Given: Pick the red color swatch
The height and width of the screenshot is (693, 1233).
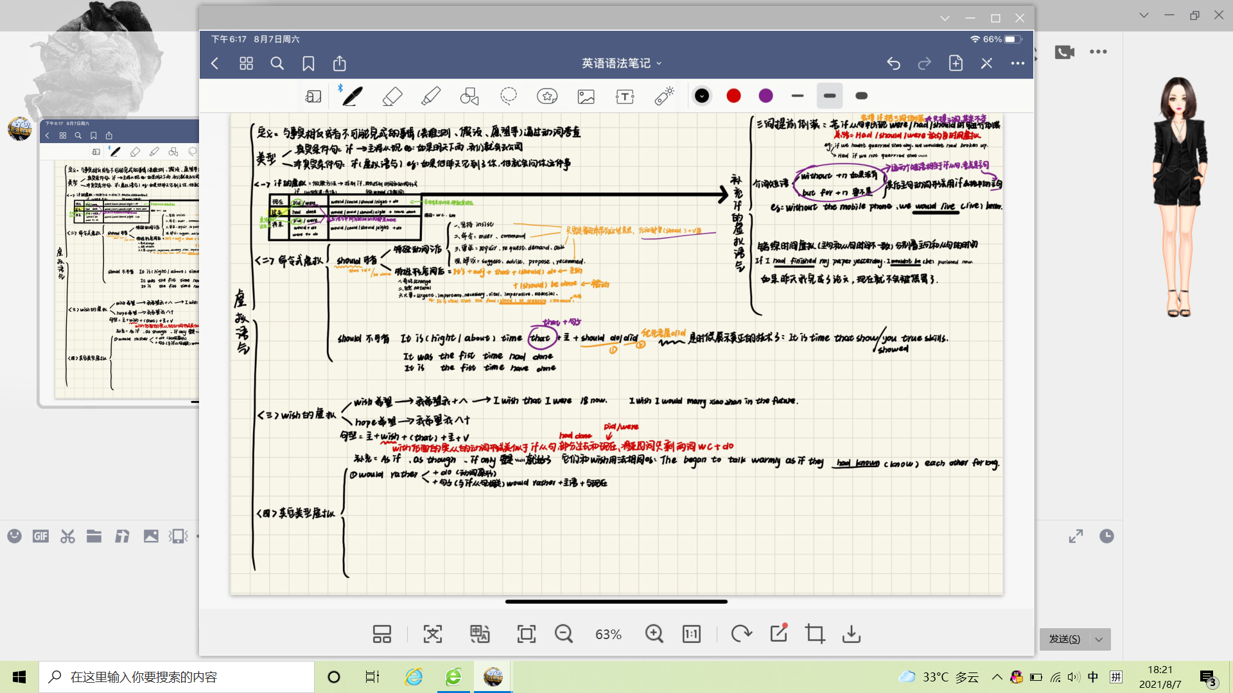Looking at the screenshot, I should click(733, 96).
